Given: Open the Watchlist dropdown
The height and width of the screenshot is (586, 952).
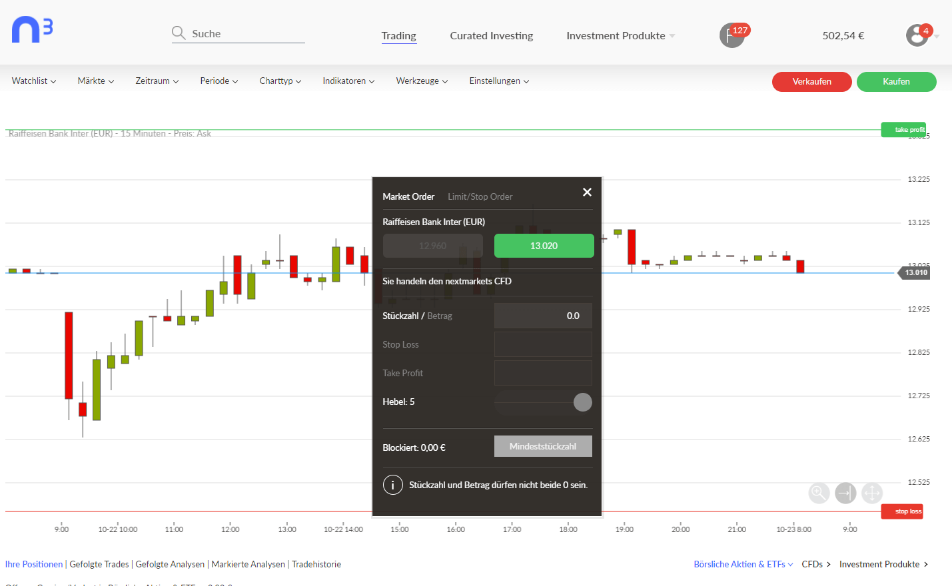Looking at the screenshot, I should pyautogui.click(x=34, y=81).
